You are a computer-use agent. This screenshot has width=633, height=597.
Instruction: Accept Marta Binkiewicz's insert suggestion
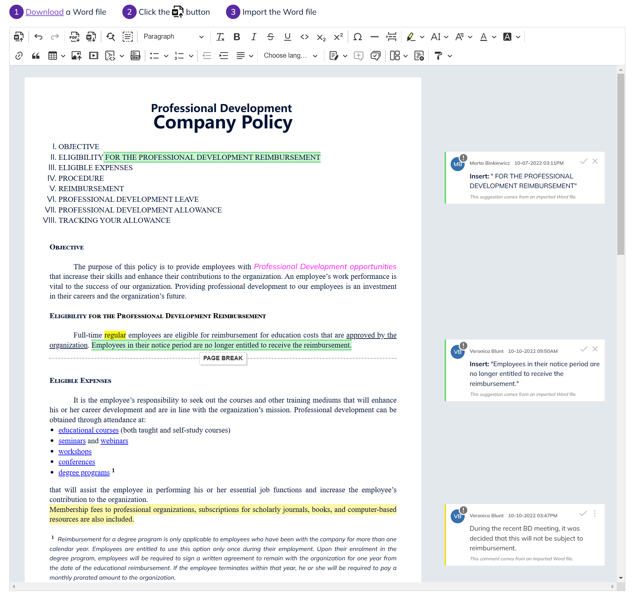tap(583, 161)
